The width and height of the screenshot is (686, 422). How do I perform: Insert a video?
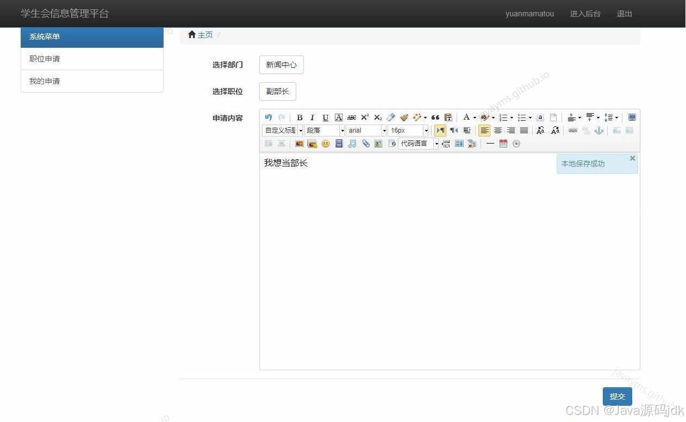[x=339, y=144]
